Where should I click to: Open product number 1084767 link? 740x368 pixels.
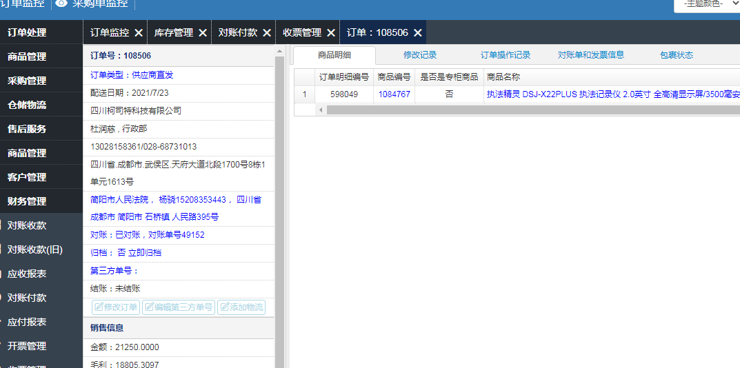click(x=394, y=94)
